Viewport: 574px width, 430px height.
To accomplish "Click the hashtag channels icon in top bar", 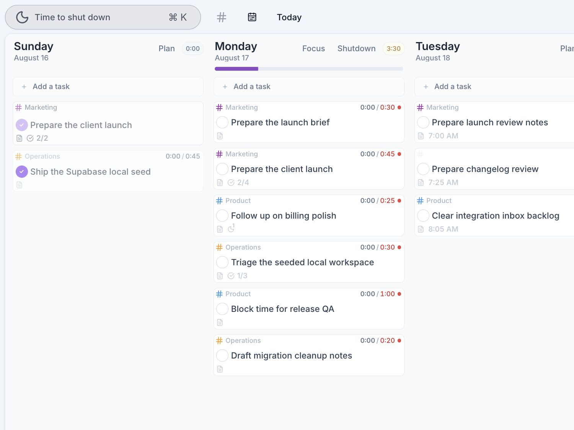I will tap(222, 17).
